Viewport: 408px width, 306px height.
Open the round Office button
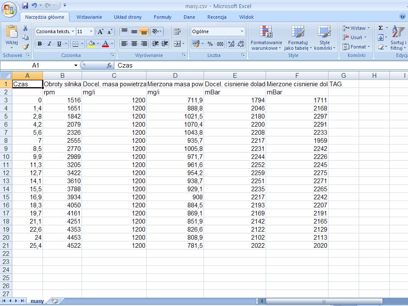(9, 9)
